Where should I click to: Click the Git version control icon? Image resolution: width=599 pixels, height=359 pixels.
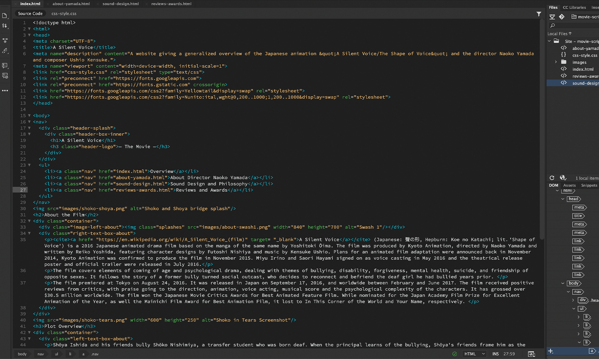pyautogui.click(x=562, y=17)
